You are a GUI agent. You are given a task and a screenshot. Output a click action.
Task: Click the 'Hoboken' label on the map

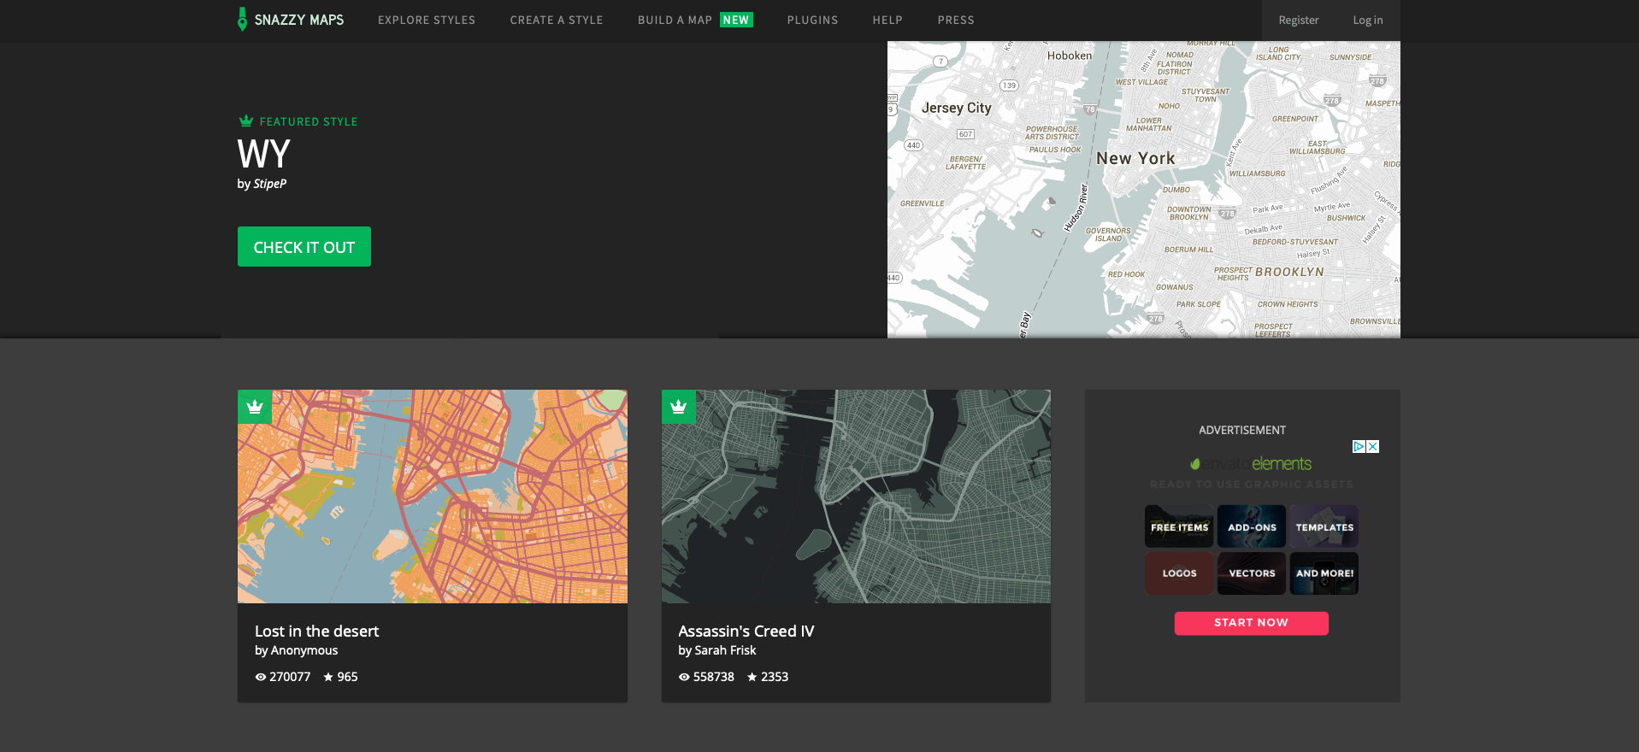(x=1070, y=56)
